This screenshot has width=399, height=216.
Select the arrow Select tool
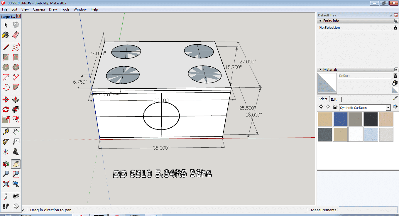[6, 25]
